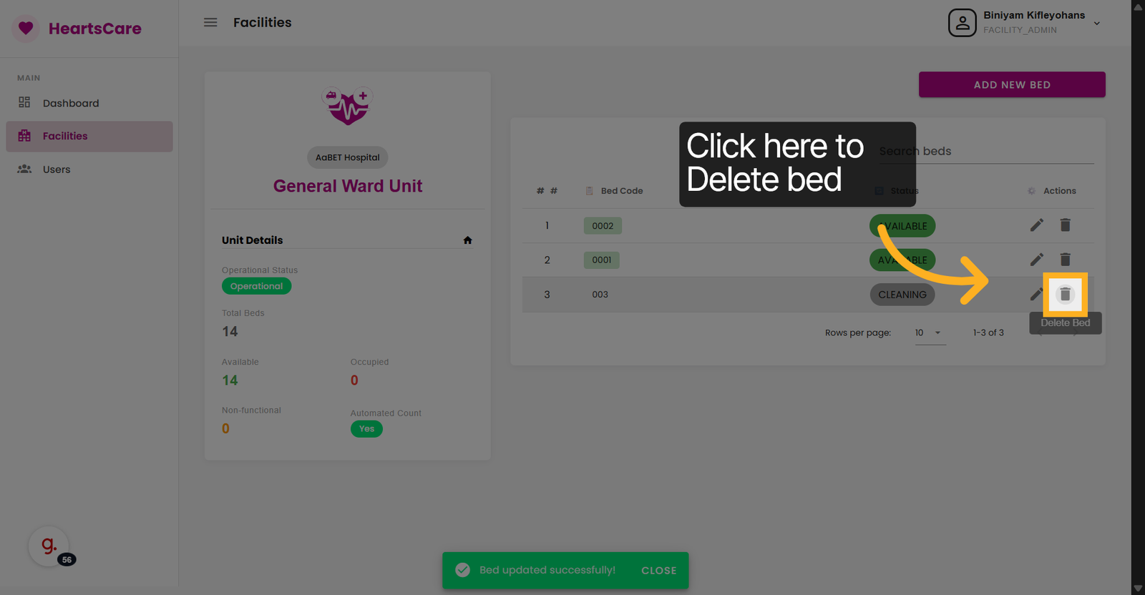Close the bed updated notification
The height and width of the screenshot is (595, 1145).
point(658,571)
